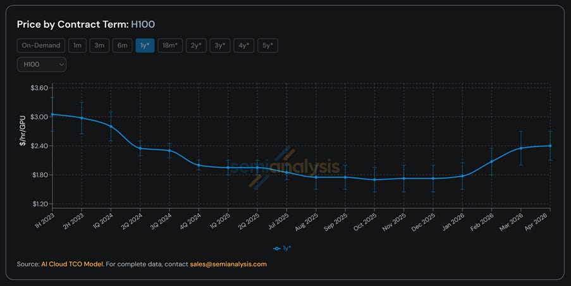Click the sales@semianalysis.com email link
571x286 pixels.
[228, 264]
